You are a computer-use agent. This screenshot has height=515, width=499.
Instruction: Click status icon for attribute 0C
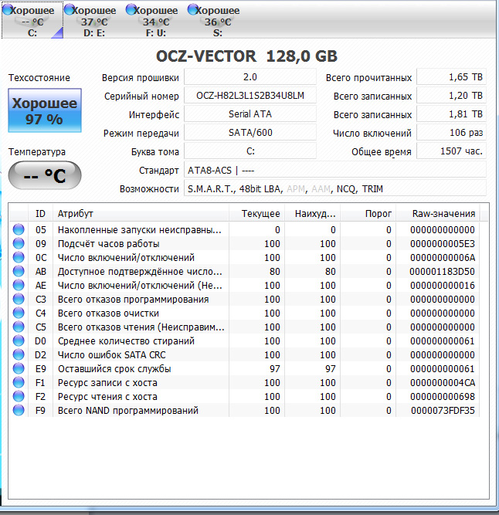click(19, 257)
